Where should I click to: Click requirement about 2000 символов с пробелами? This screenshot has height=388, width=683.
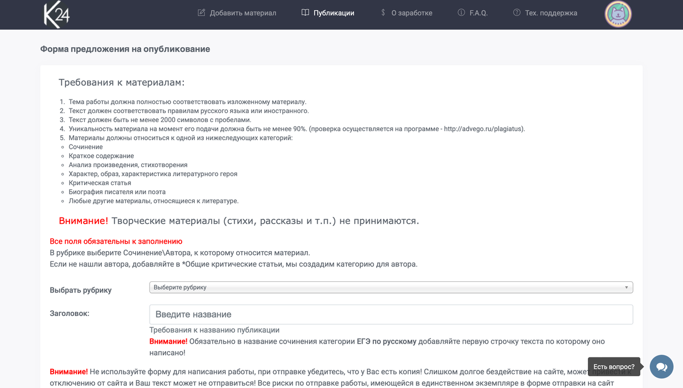[160, 120]
